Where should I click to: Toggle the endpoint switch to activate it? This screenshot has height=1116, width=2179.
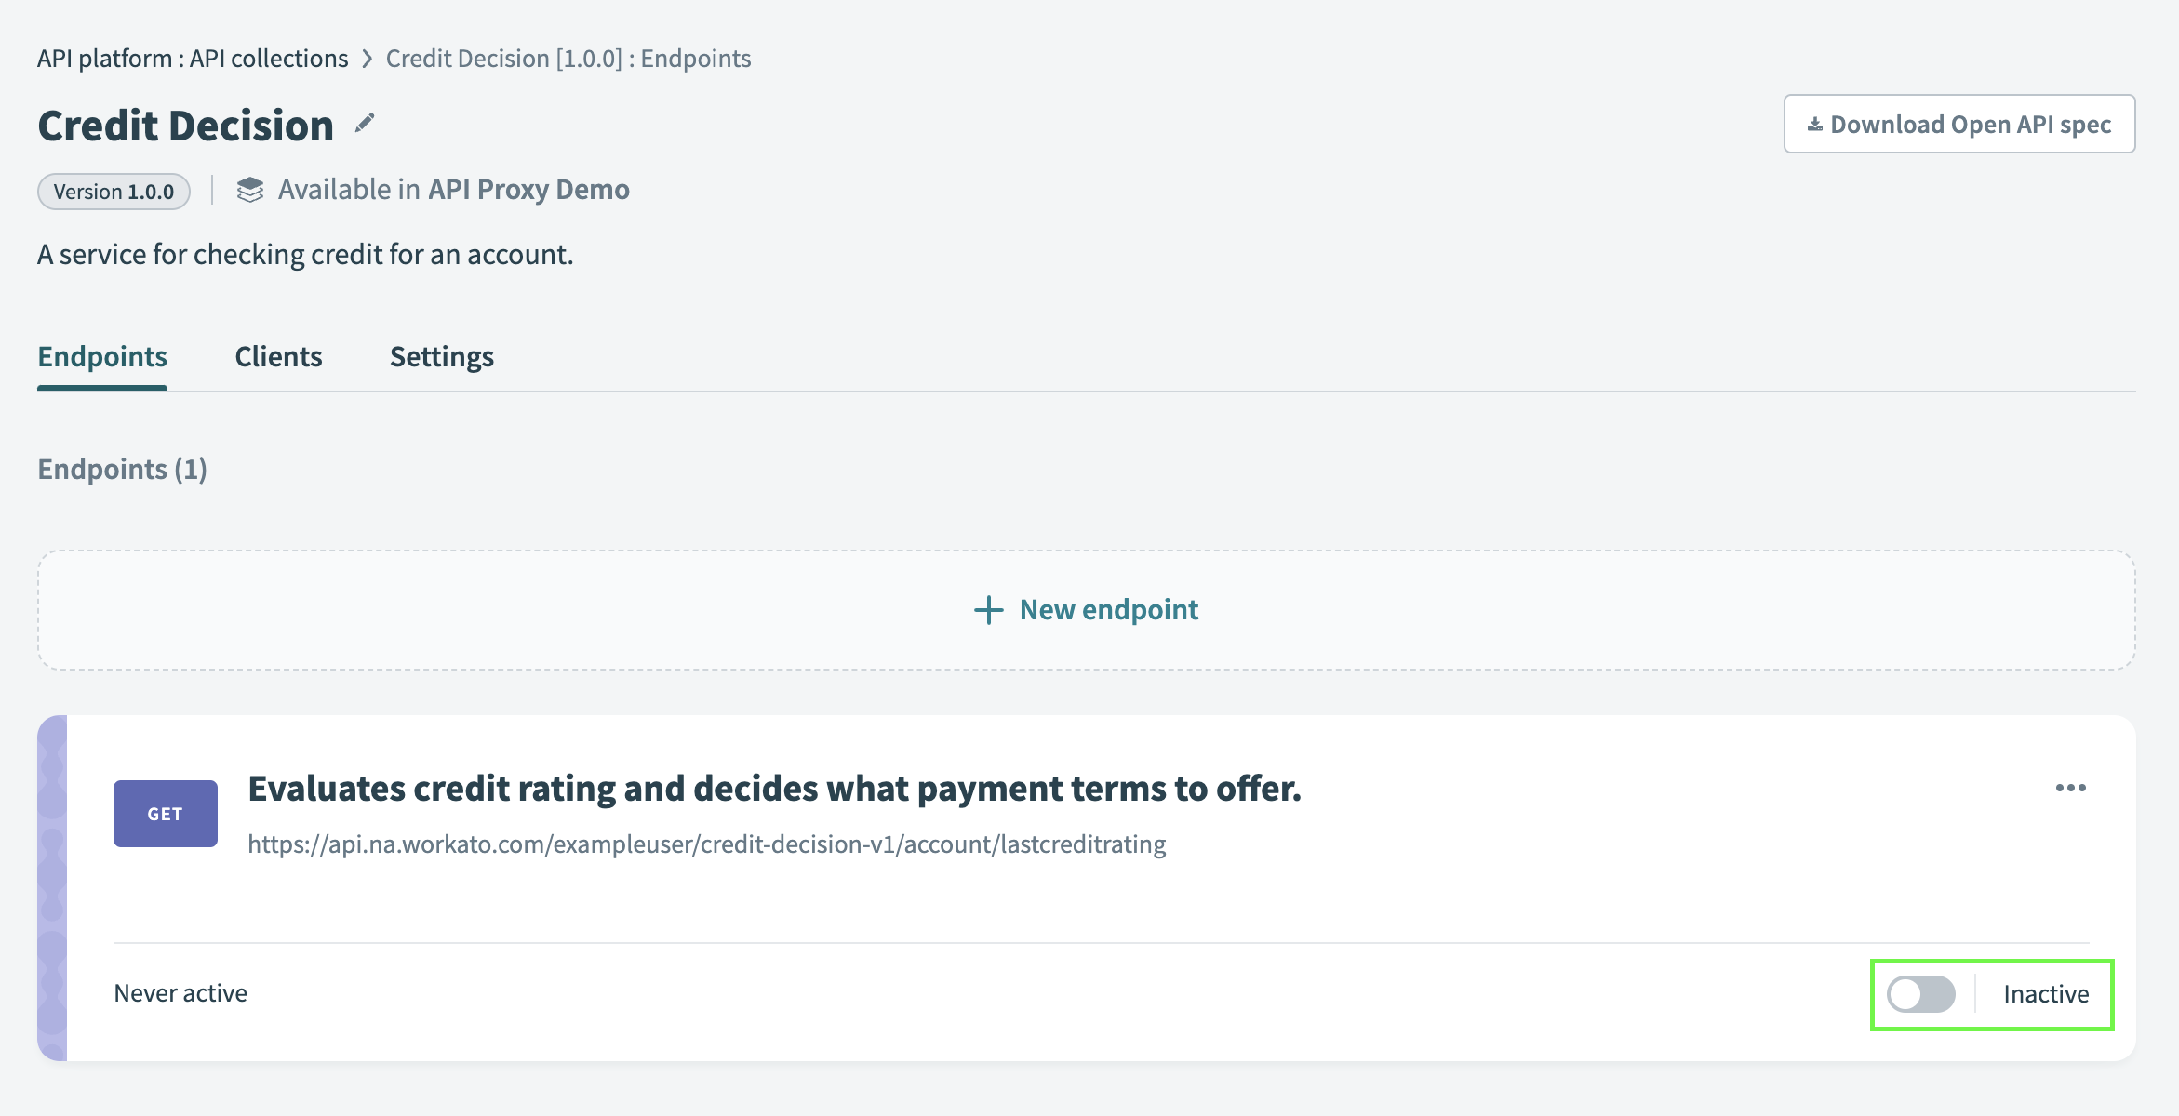click(1921, 994)
